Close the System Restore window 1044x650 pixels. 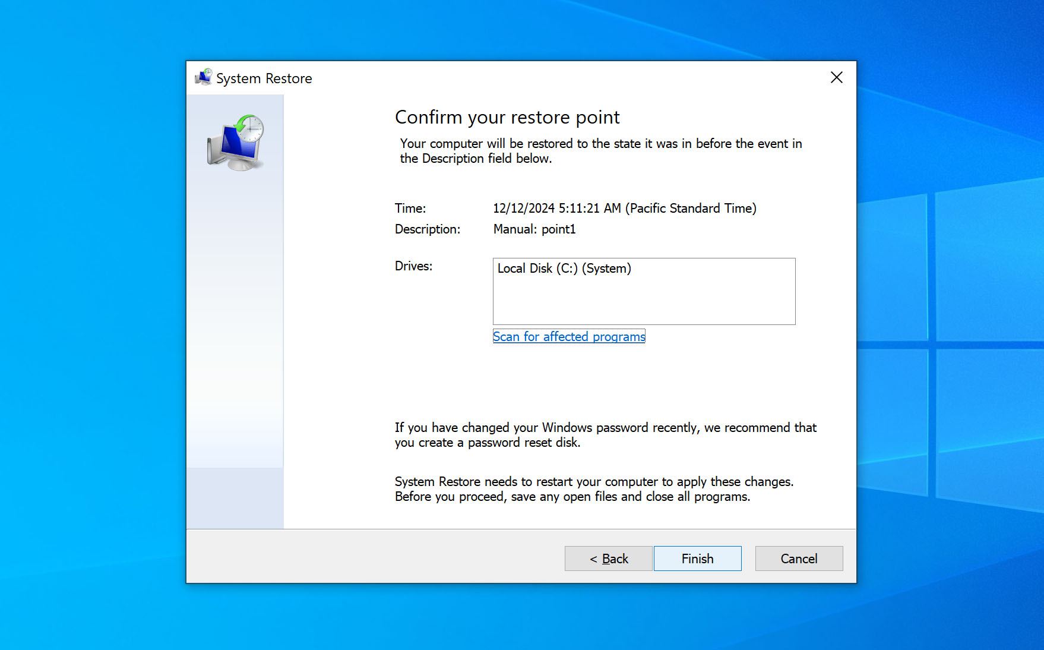click(836, 77)
